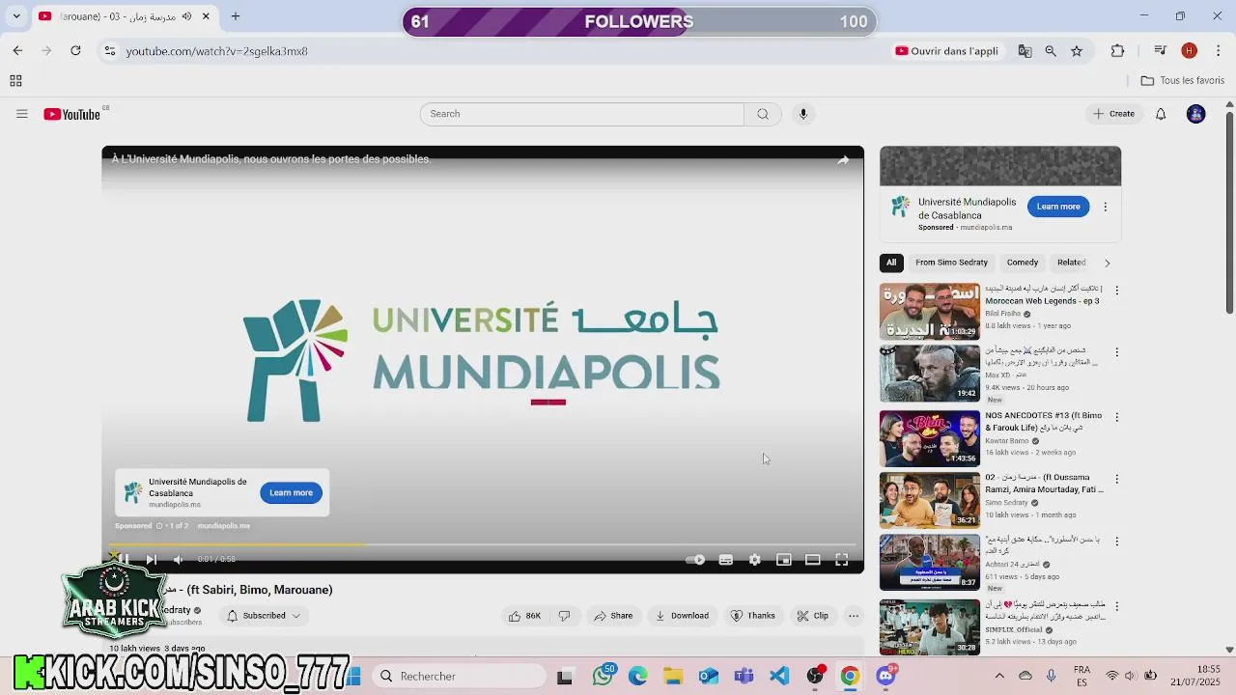The image size is (1236, 695).
Task: Open Discord from the taskbar
Action: 885,676
